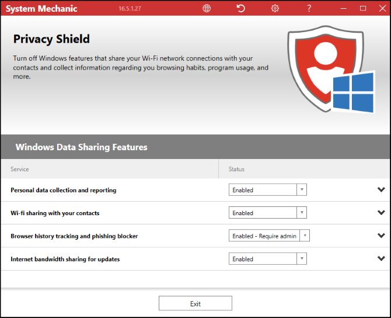The height and width of the screenshot is (318, 391).
Task: Select 'Wi-fi sharing with your contacts' row label
Action: pyautogui.click(x=55, y=213)
